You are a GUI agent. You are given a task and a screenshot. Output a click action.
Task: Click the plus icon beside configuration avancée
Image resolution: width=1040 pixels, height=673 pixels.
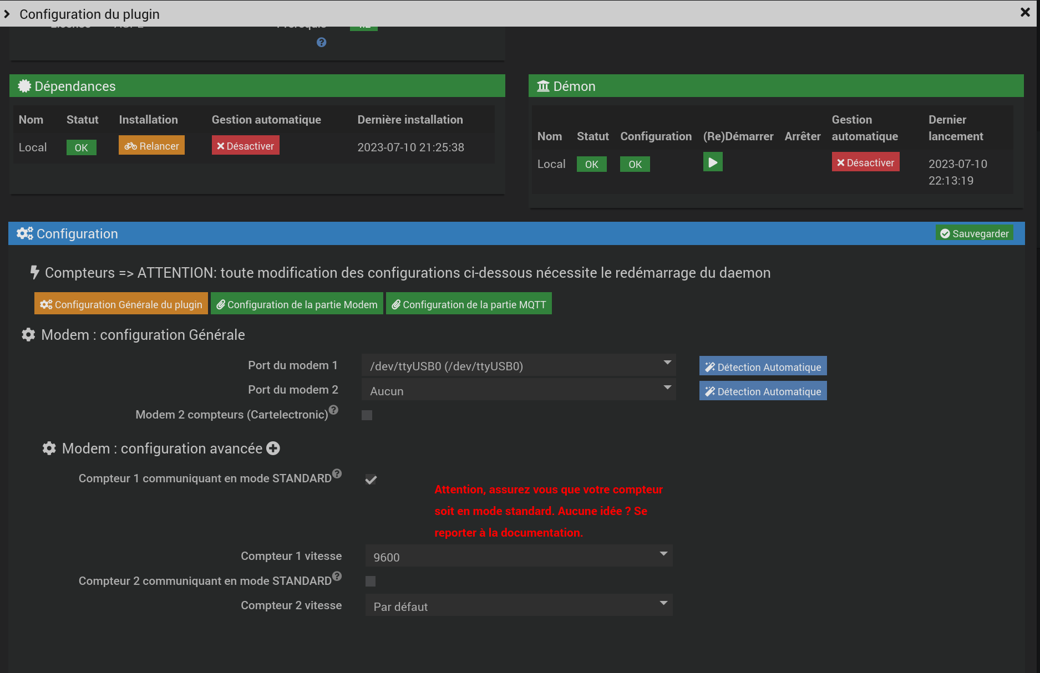273,448
